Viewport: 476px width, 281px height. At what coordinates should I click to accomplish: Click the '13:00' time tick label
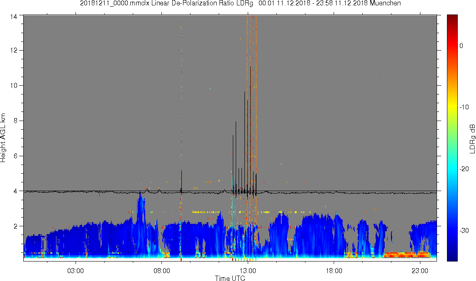click(x=248, y=271)
